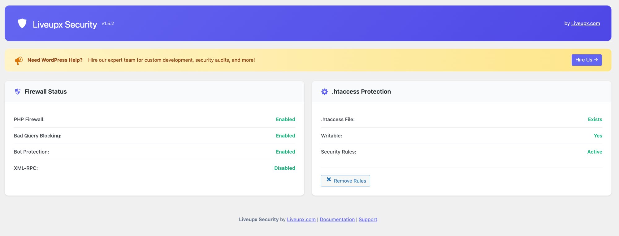Click the Enabled status for Bot Protection
Image resolution: width=619 pixels, height=236 pixels.
[285, 152]
